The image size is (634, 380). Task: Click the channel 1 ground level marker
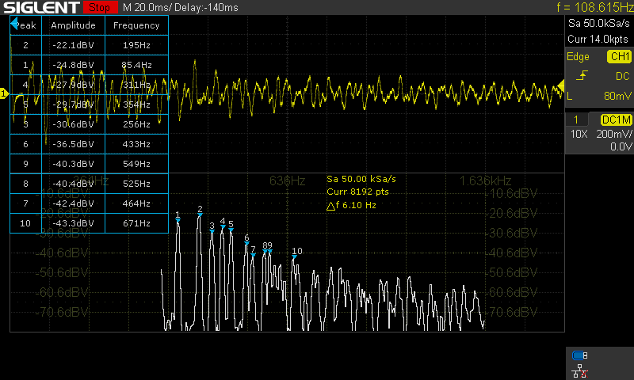(x=4, y=93)
